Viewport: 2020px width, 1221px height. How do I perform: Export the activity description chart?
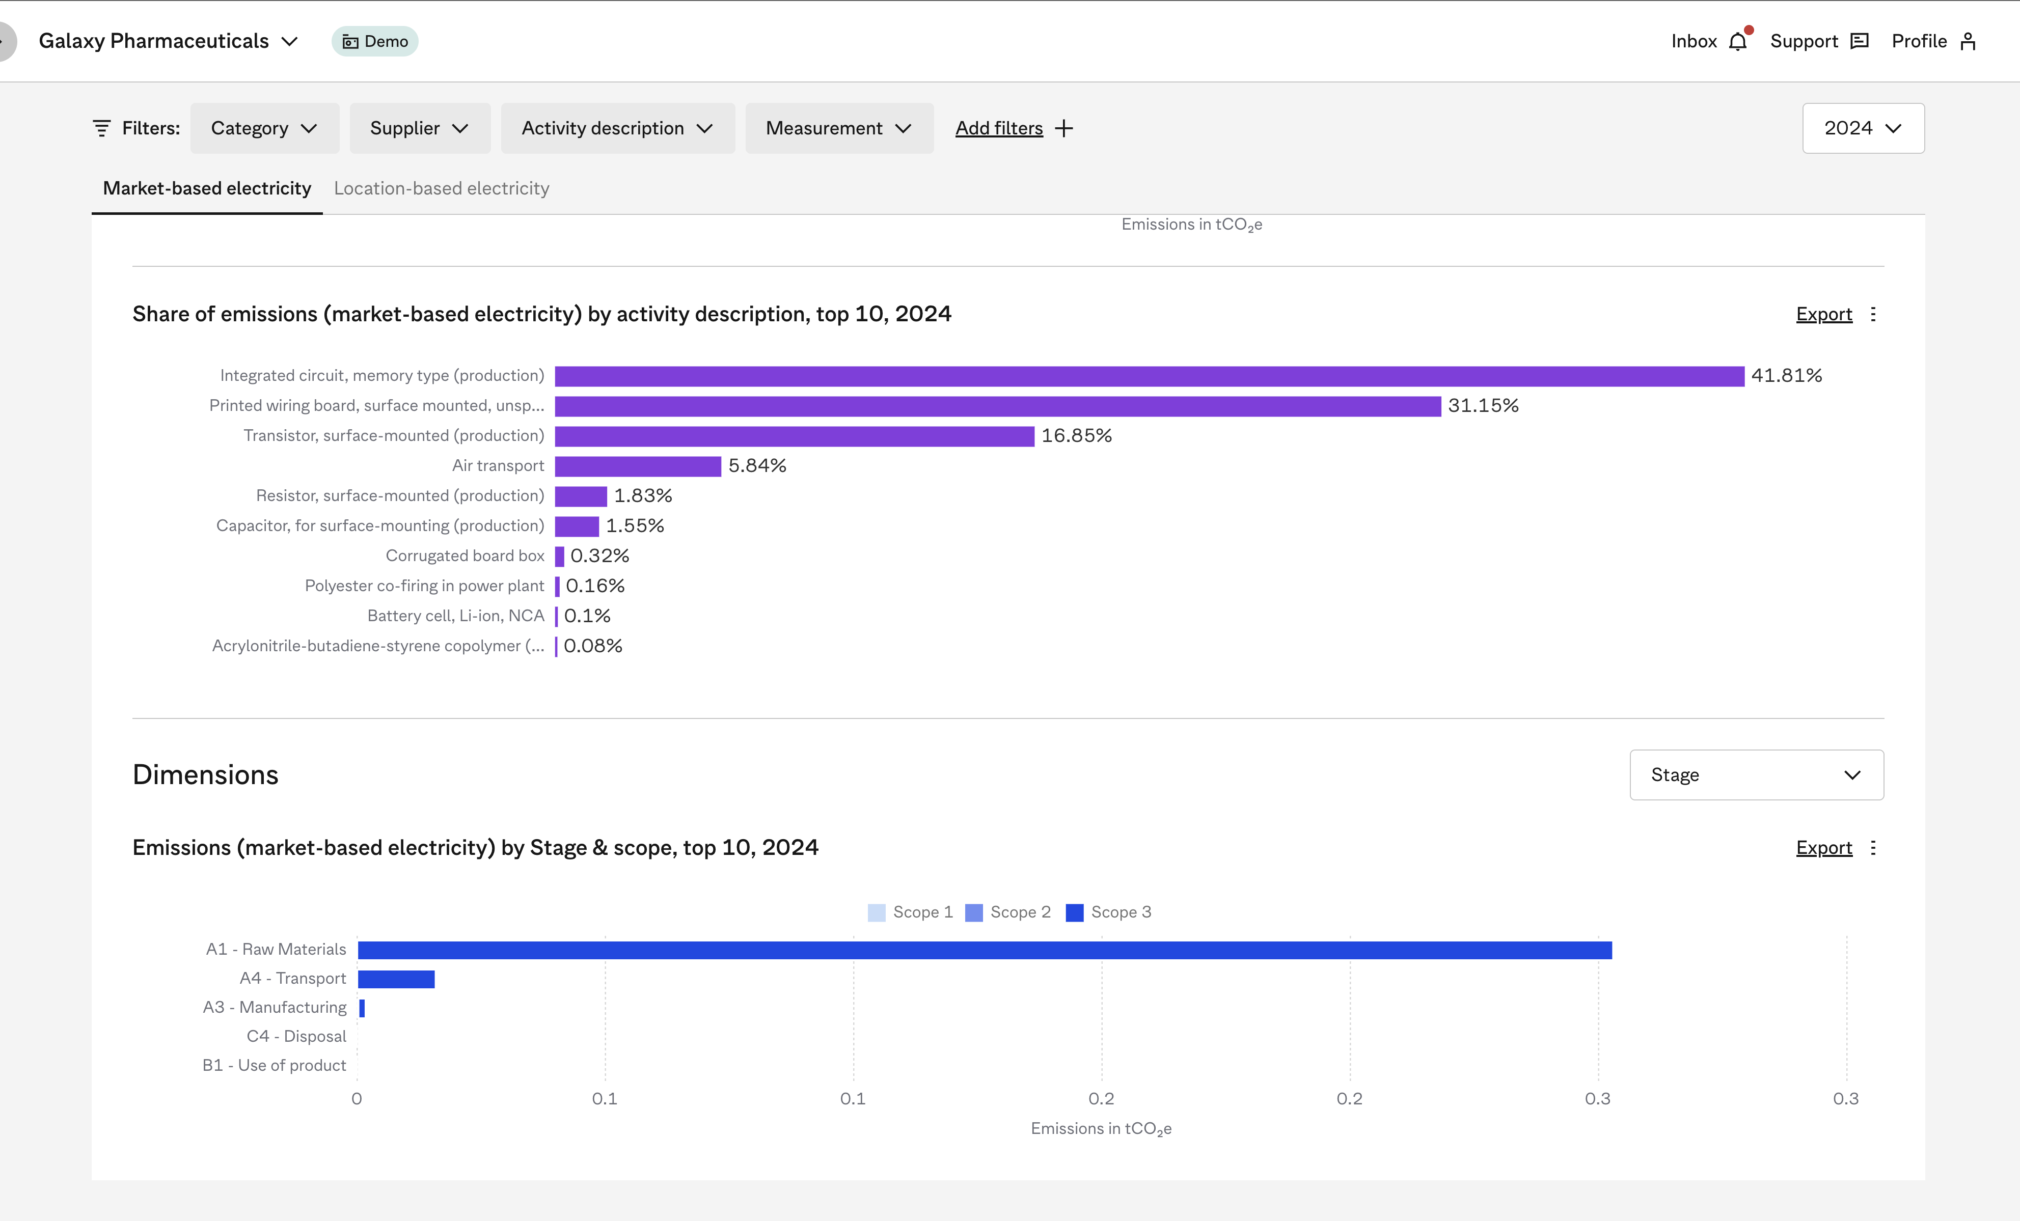[1823, 314]
